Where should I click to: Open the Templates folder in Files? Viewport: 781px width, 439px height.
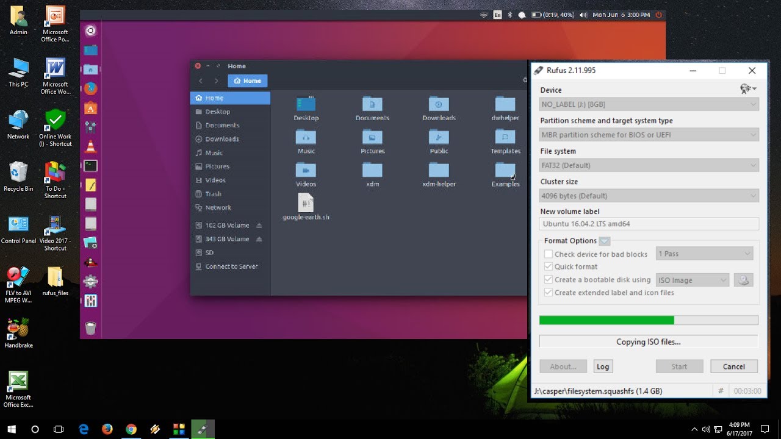[x=505, y=141]
